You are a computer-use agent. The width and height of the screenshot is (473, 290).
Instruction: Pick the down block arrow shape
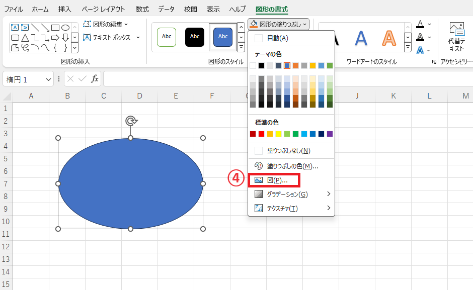pyautogui.click(x=65, y=38)
